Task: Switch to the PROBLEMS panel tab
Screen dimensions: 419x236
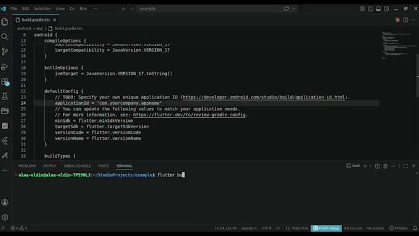Action: (27, 166)
